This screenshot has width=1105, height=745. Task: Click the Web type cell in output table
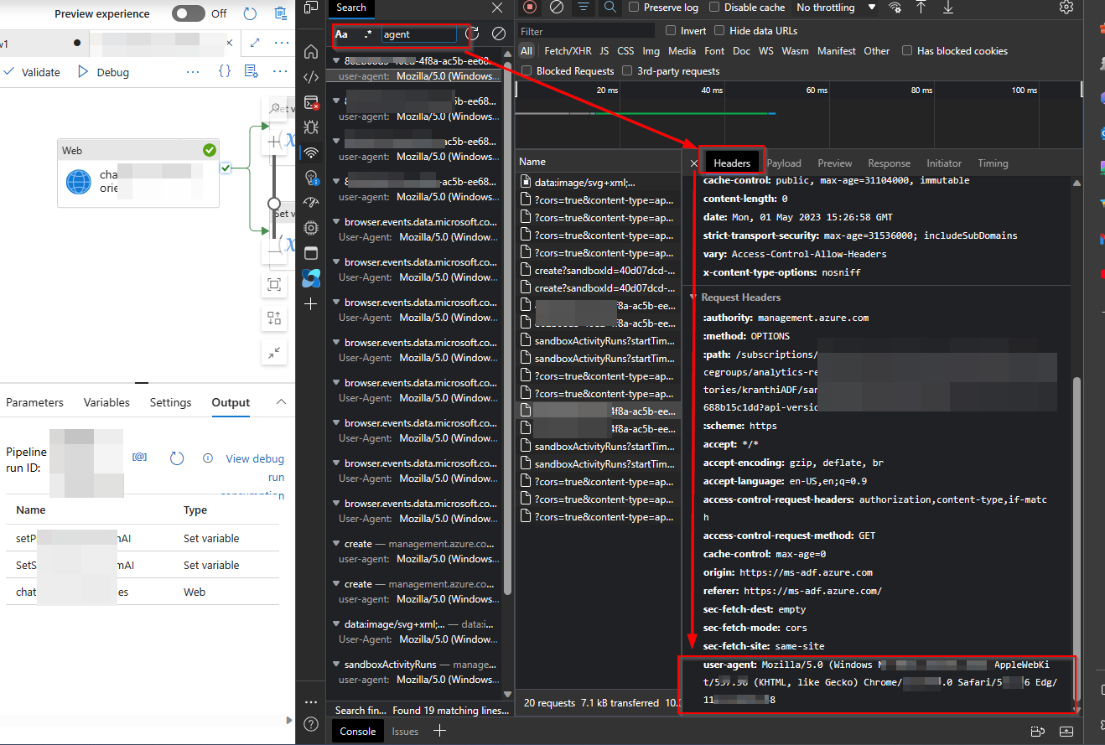pos(195,592)
